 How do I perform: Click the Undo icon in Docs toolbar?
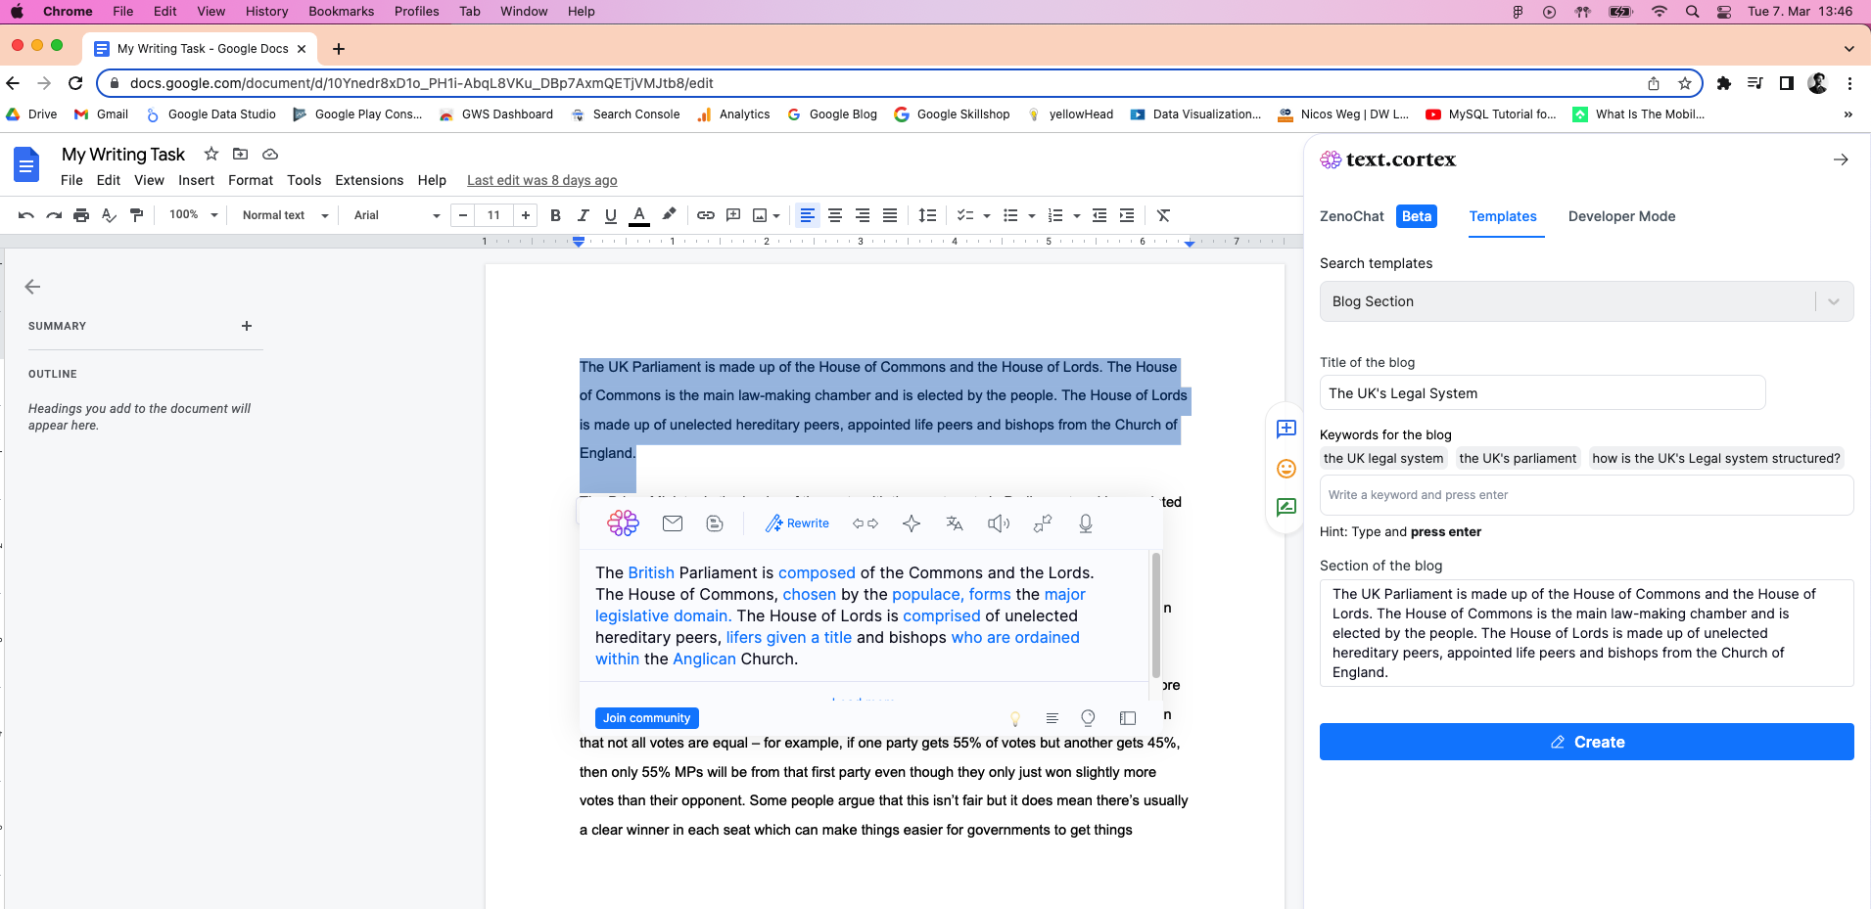pyautogui.click(x=26, y=215)
